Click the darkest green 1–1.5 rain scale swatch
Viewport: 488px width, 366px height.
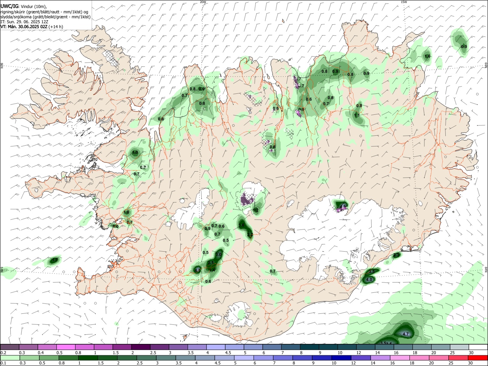click(x=88, y=358)
